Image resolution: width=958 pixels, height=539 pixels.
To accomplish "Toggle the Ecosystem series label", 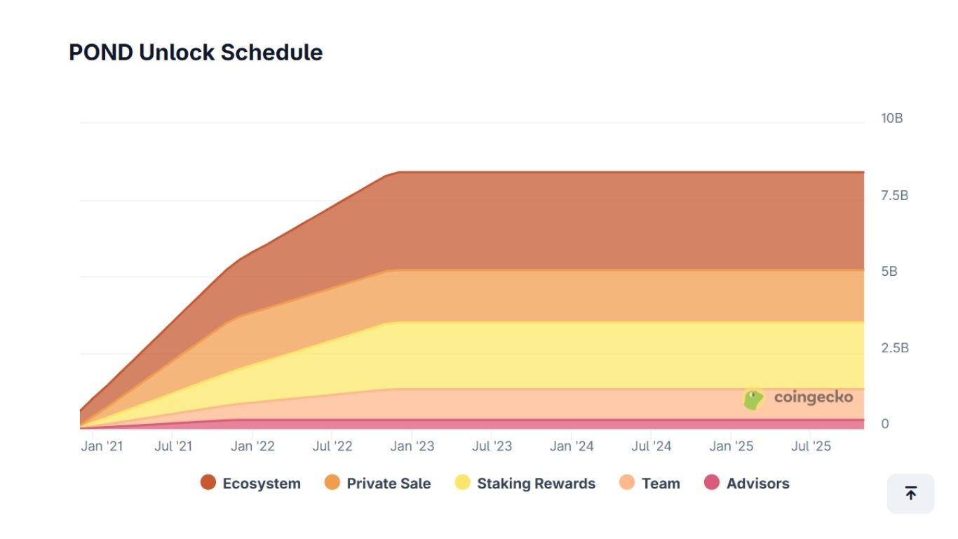I will tap(262, 484).
